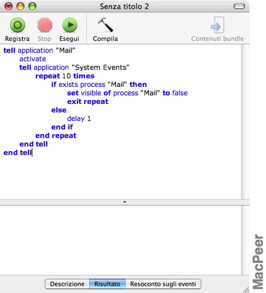Compile script using Compila hammer icon
Image resolution: width=266 pixels, height=293 pixels.
(x=105, y=25)
